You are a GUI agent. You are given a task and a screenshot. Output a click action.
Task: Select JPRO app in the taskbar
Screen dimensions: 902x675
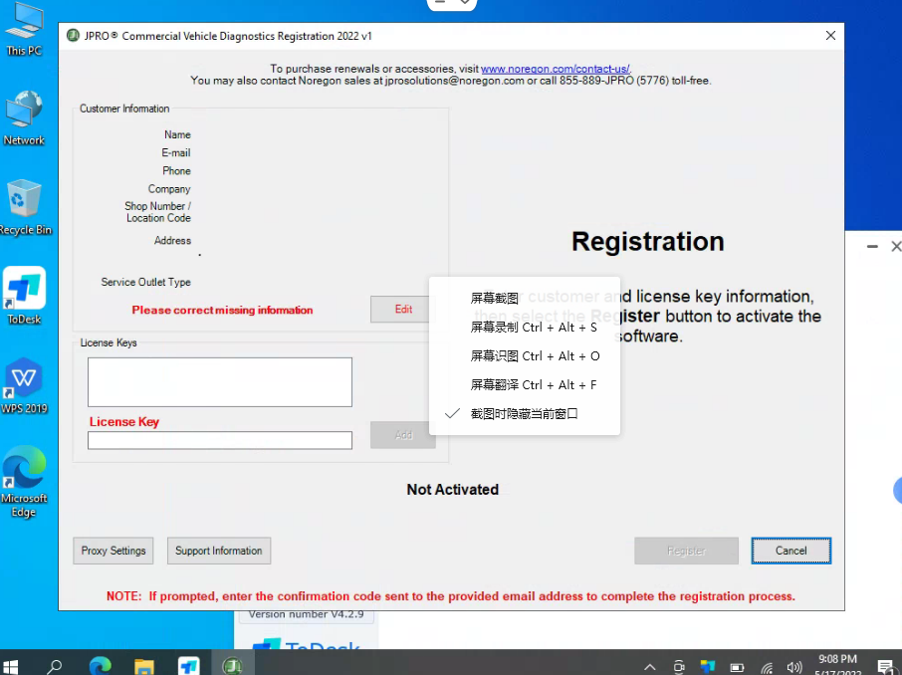pyautogui.click(x=232, y=666)
